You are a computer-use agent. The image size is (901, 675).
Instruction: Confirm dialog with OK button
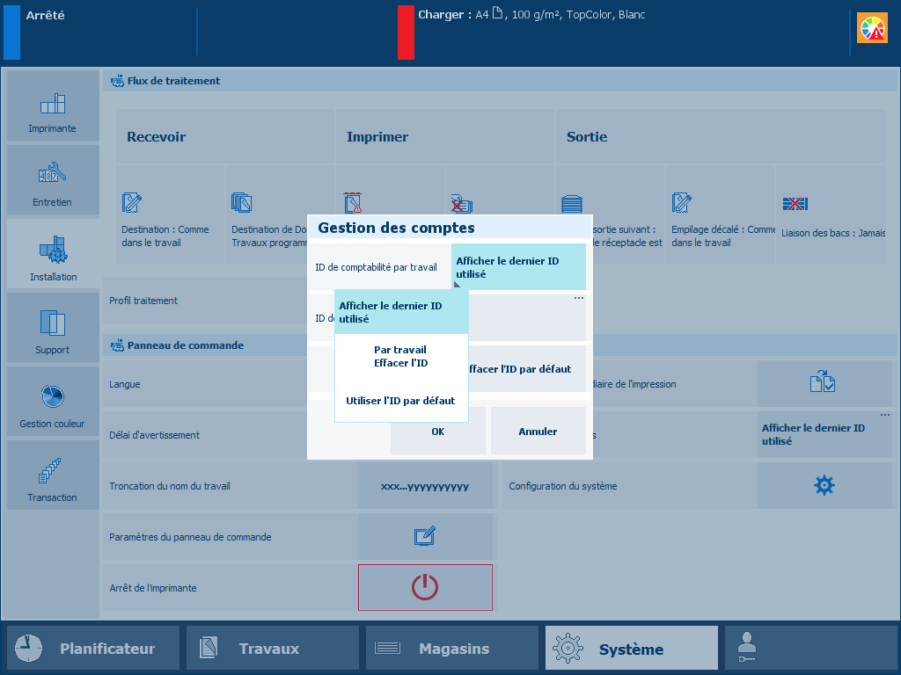(437, 432)
